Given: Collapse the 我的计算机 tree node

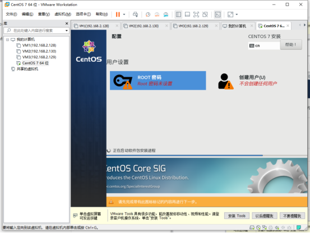Looking at the screenshot, I should (x=7, y=40).
